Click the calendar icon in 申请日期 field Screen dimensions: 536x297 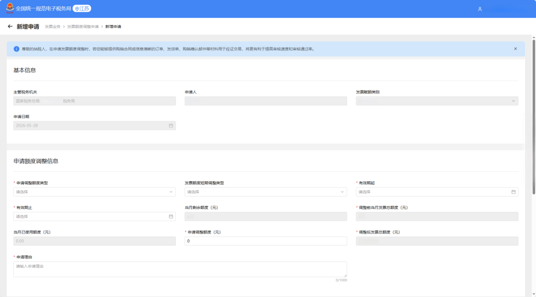(171, 126)
